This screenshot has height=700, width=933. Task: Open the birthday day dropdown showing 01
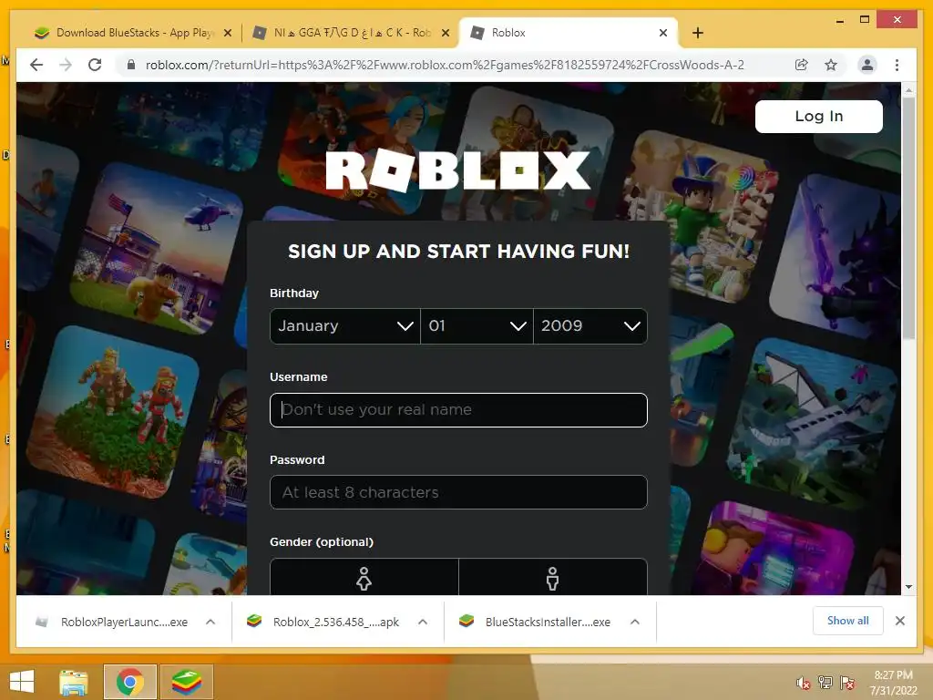coord(477,326)
